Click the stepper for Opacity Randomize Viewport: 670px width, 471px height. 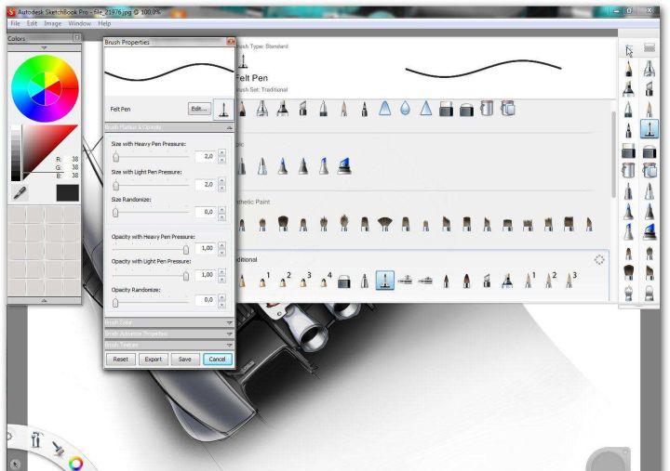[221, 300]
